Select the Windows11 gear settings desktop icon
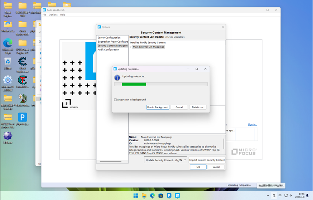 point(8,83)
